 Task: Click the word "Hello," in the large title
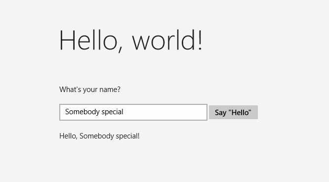coord(91,41)
